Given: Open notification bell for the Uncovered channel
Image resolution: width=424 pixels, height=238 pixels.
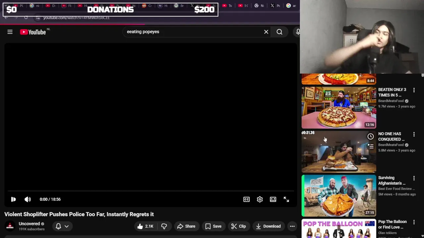Looking at the screenshot, I should (x=58, y=226).
